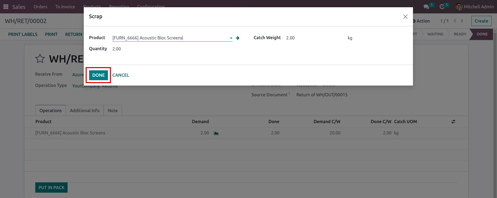The height and width of the screenshot is (198, 497).
Task: Open forecast chart icon for Acoustic Bloc Screens
Action: coord(216,133)
